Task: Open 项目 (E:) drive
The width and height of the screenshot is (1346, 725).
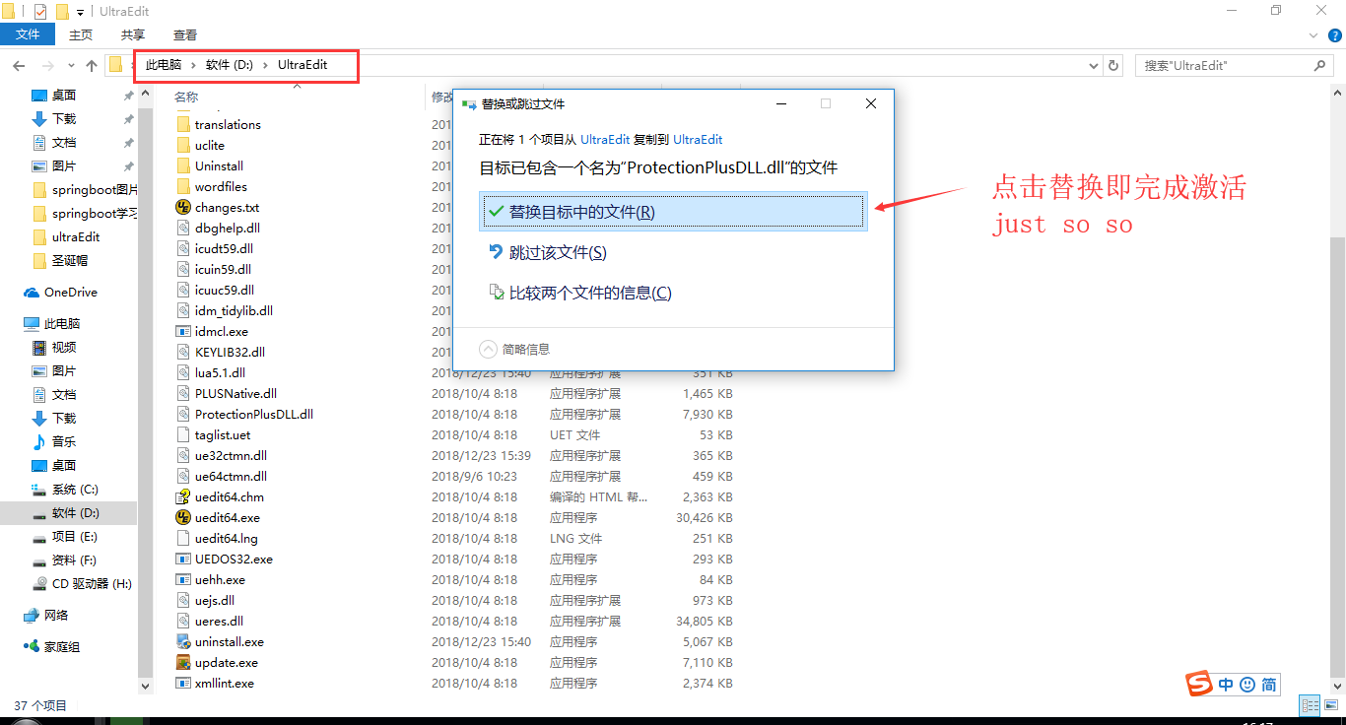Action: (74, 537)
